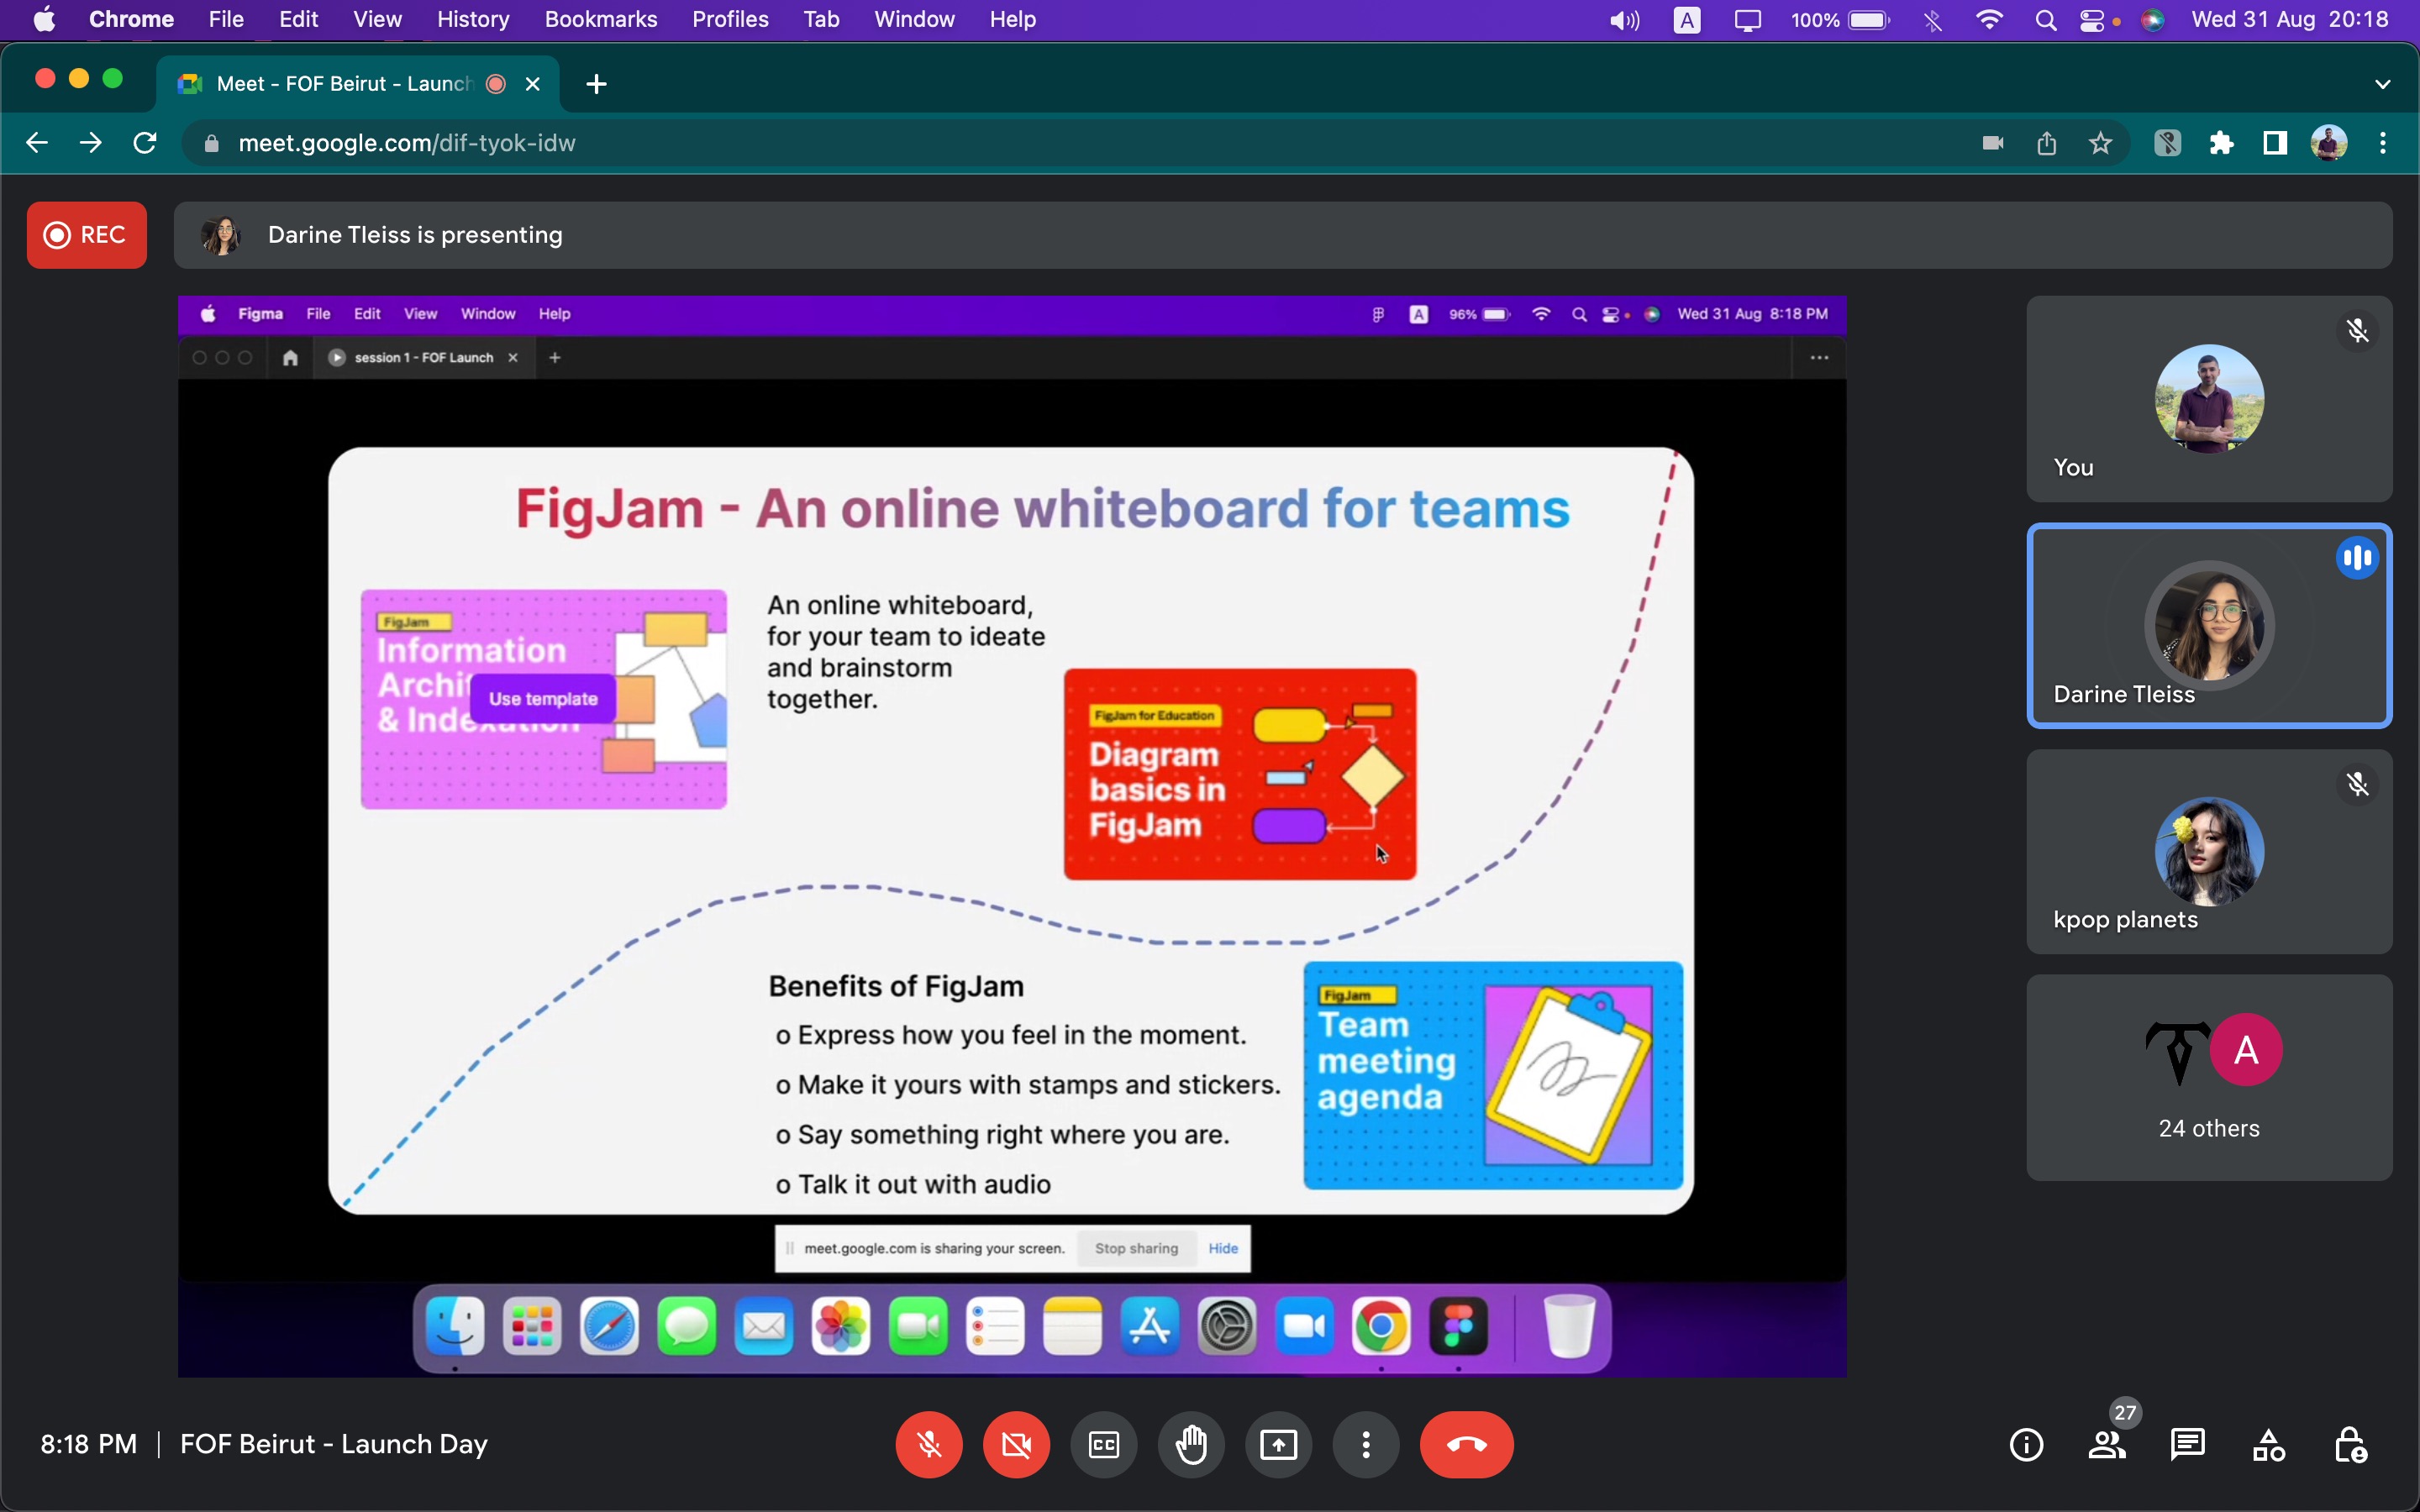Open the Profiles menu
The width and height of the screenshot is (2420, 1512).
click(730, 19)
